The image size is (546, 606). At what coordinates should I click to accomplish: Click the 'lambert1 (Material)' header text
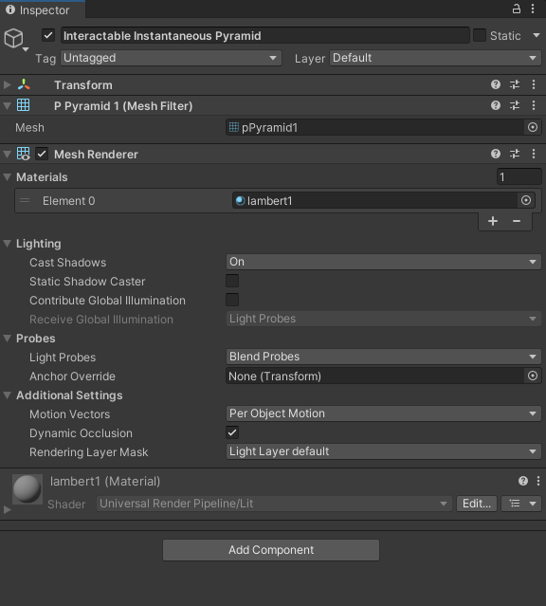click(x=105, y=481)
